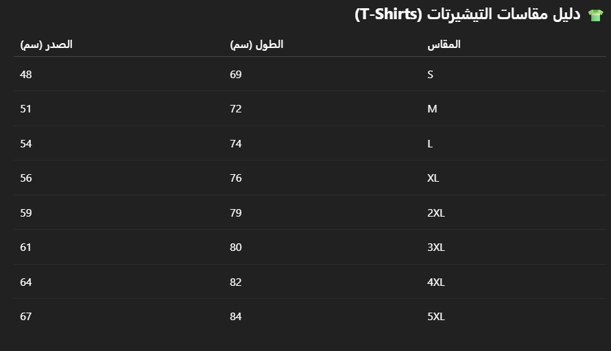Click chest value 48 for size S
This screenshot has width=611, height=351.
[x=26, y=74]
